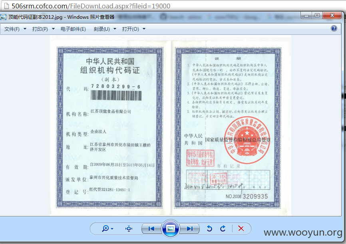Click the company name 江苏顶能食品有限公司
Screen dimensions: 346x244
[x=111, y=111]
